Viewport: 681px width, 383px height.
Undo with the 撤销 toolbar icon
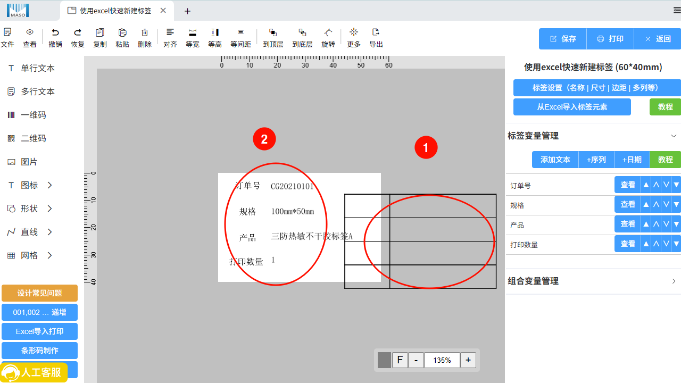tap(55, 38)
